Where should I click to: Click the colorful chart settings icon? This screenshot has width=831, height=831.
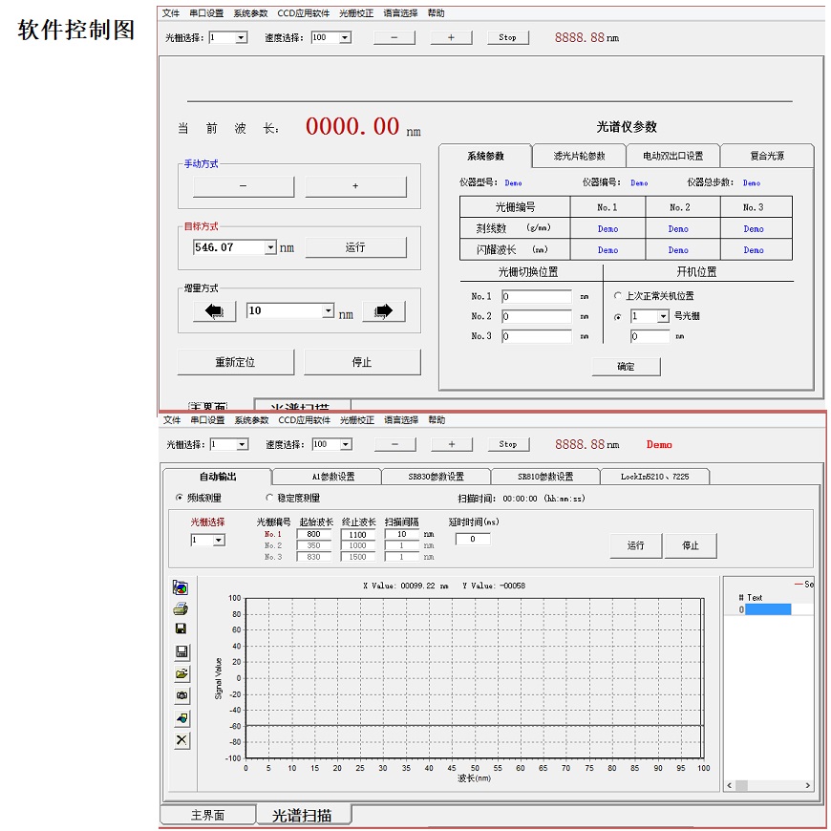click(x=181, y=587)
